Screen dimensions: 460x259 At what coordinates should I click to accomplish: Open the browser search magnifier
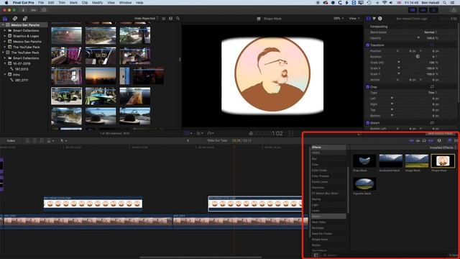(178, 19)
